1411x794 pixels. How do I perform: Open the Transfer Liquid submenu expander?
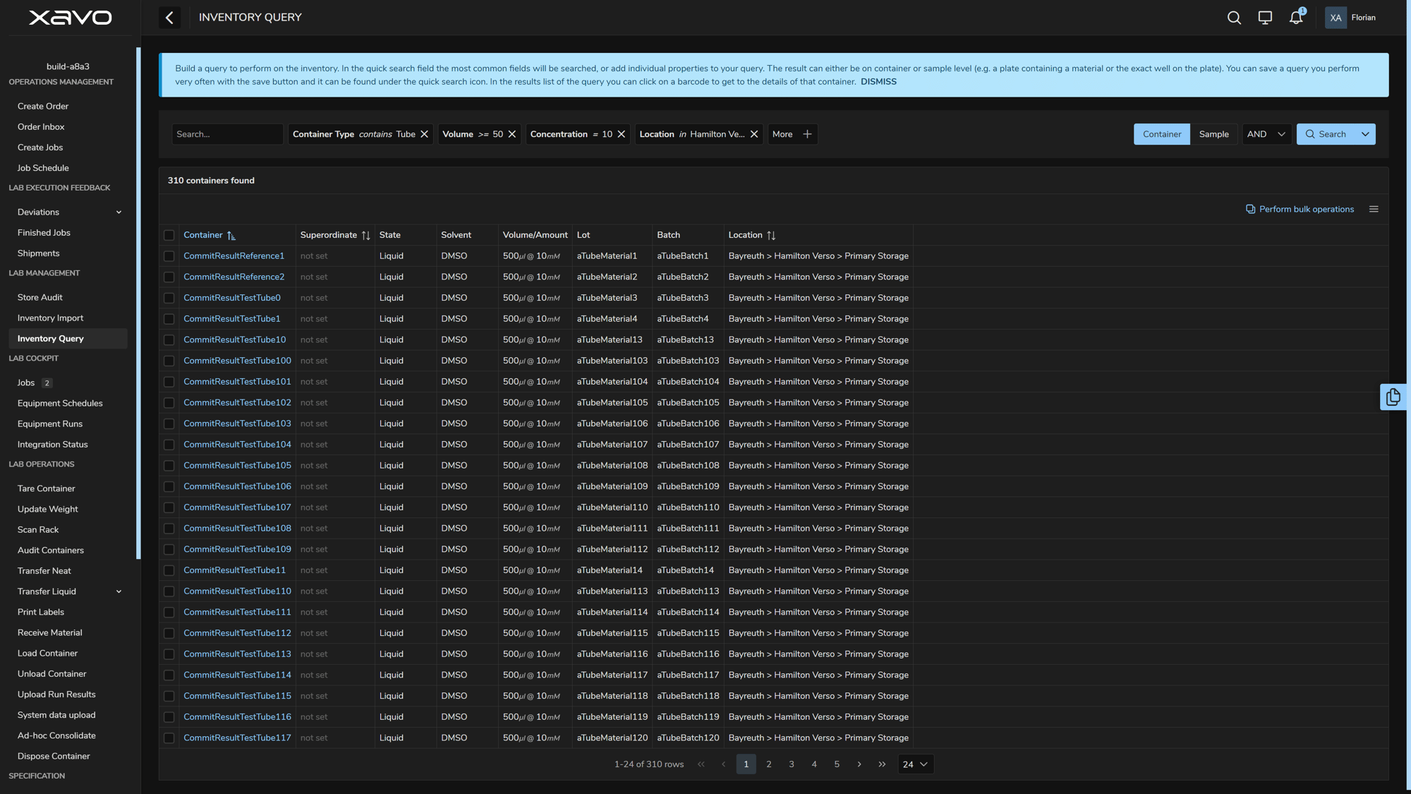point(119,591)
